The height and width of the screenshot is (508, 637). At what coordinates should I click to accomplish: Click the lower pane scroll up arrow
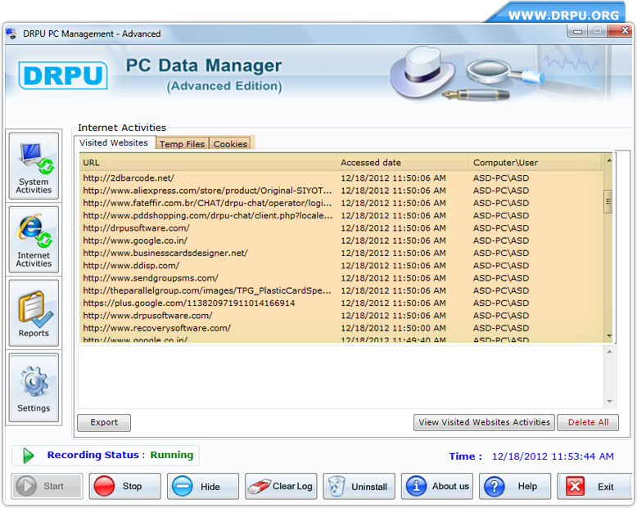[609, 352]
